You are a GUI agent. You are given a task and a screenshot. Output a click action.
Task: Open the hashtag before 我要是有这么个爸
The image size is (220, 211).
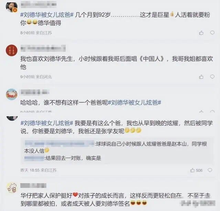click(x=47, y=123)
